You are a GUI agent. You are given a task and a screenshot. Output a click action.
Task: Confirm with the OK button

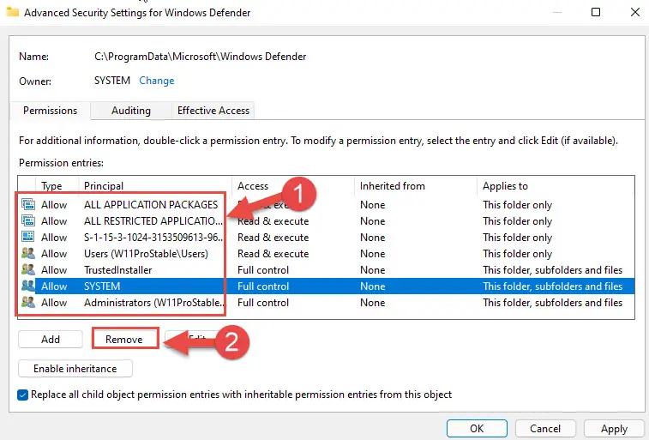(477, 428)
